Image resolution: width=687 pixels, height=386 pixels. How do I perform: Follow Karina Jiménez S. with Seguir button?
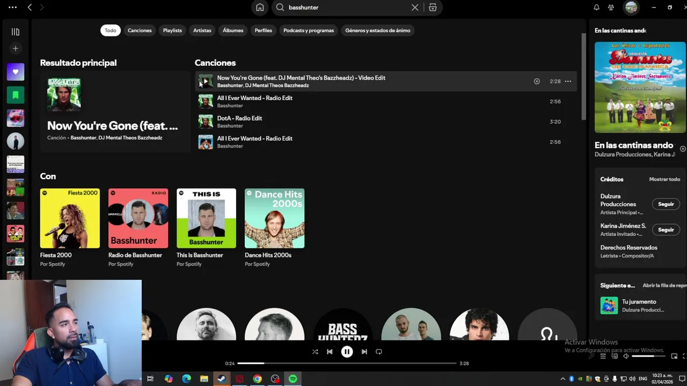point(666,229)
